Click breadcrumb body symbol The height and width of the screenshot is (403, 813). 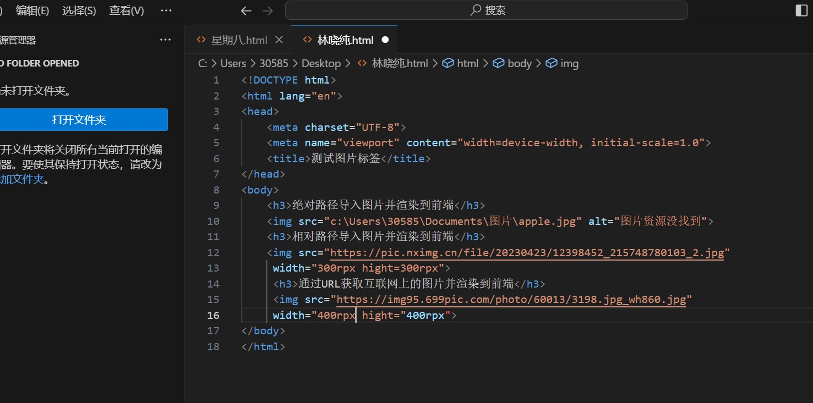[x=512, y=63]
